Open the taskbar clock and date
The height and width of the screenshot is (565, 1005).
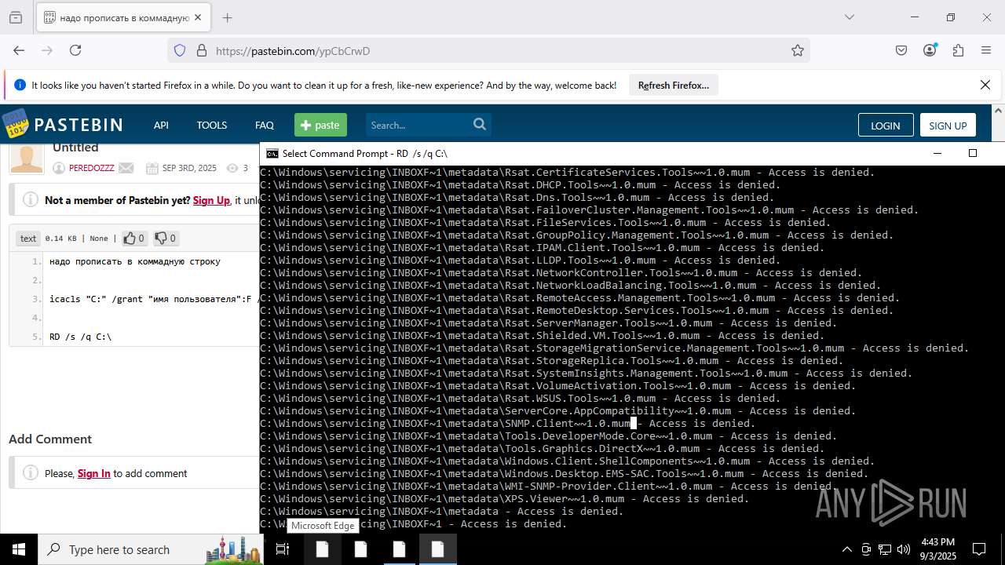937,549
